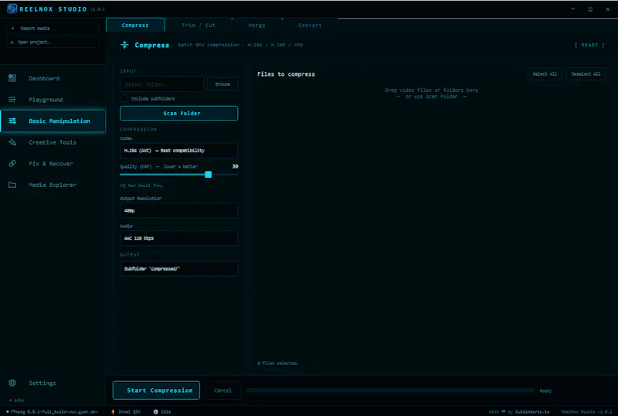The height and width of the screenshot is (416, 618).
Task: Open the Audio dropdown showing AAC 128 kbps
Action: [x=178, y=238]
